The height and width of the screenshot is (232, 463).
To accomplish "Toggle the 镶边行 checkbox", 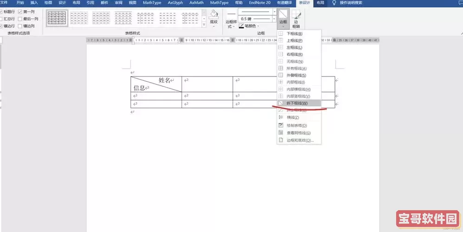I will pyautogui.click(x=1, y=26).
